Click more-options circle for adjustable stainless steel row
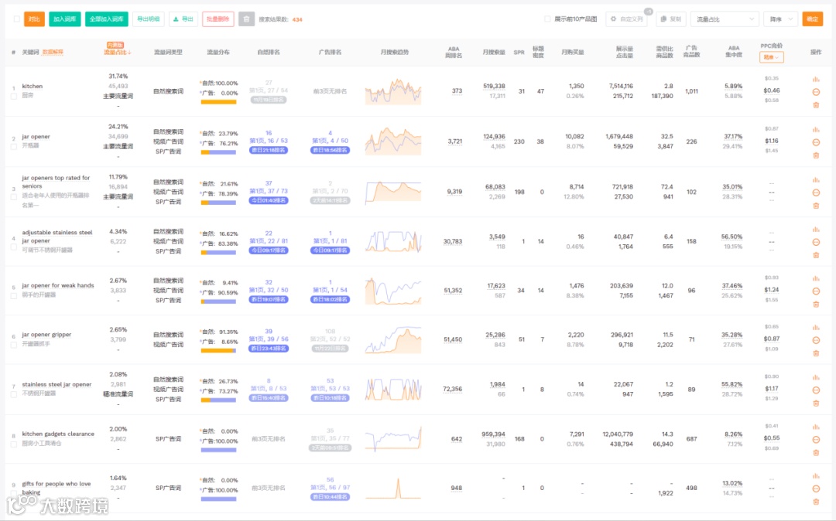The image size is (836, 521). [x=816, y=242]
